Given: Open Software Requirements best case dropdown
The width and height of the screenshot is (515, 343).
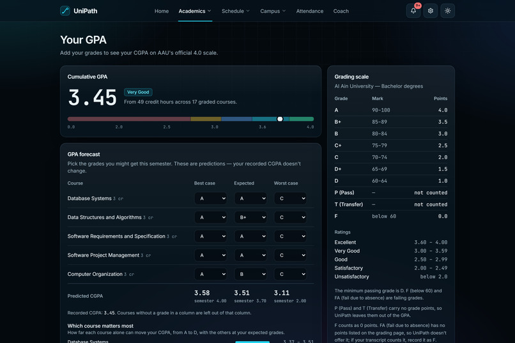Looking at the screenshot, I should (x=210, y=236).
